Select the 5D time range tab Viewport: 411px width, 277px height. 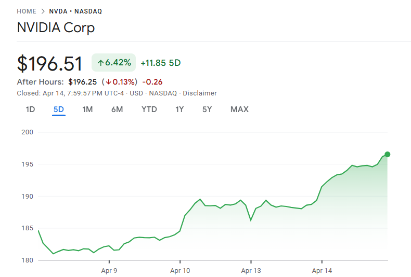click(59, 109)
